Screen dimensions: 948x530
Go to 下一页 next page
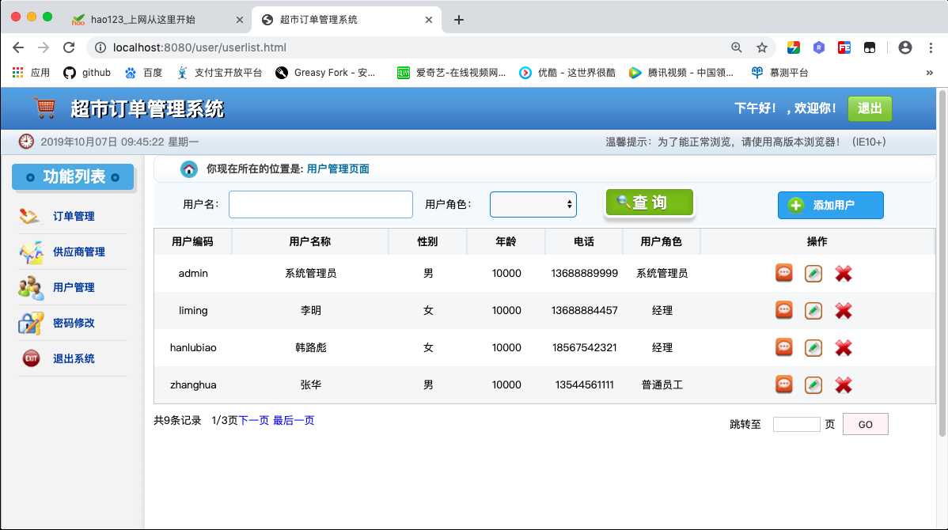point(253,420)
